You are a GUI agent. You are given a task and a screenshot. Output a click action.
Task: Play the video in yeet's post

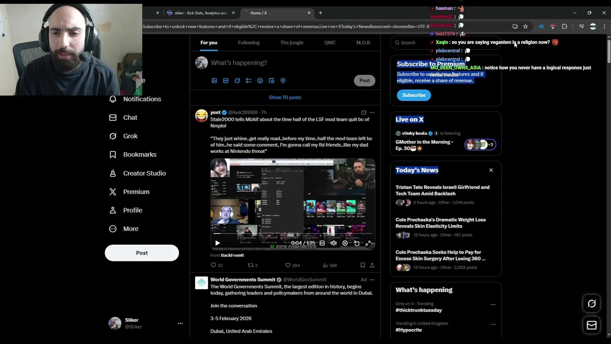pos(218,243)
